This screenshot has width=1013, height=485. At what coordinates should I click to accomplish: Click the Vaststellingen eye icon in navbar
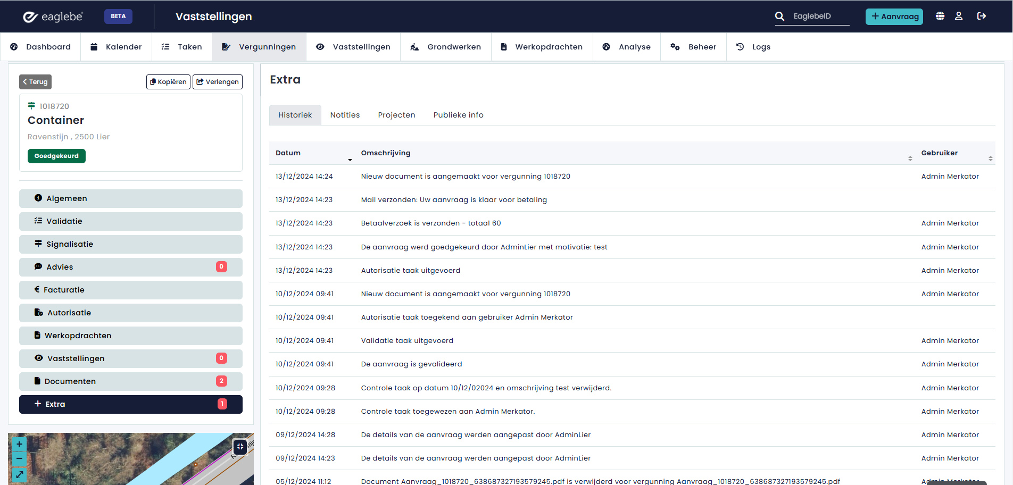(320, 47)
